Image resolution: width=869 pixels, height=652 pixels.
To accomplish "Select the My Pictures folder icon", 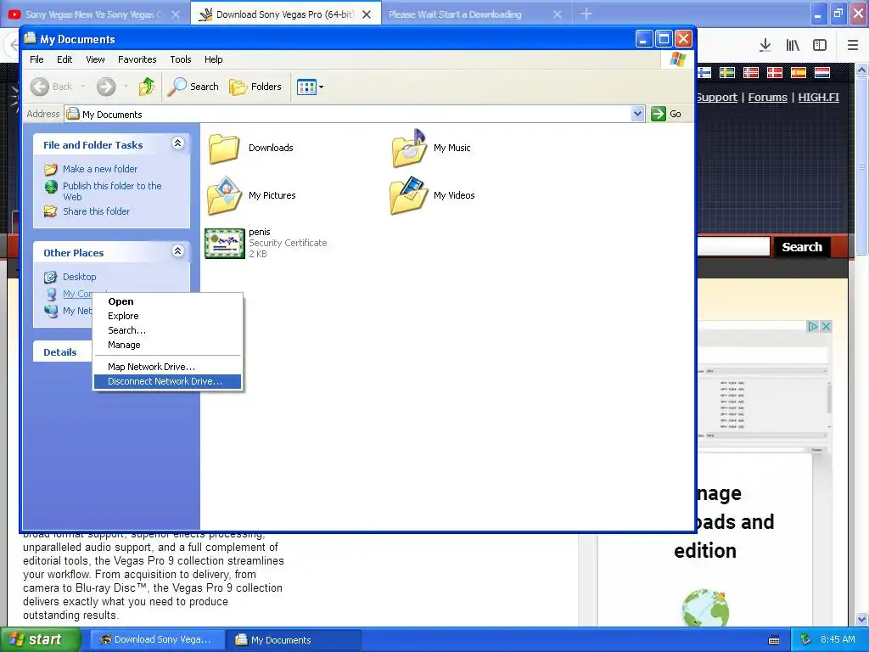I will pos(224,195).
